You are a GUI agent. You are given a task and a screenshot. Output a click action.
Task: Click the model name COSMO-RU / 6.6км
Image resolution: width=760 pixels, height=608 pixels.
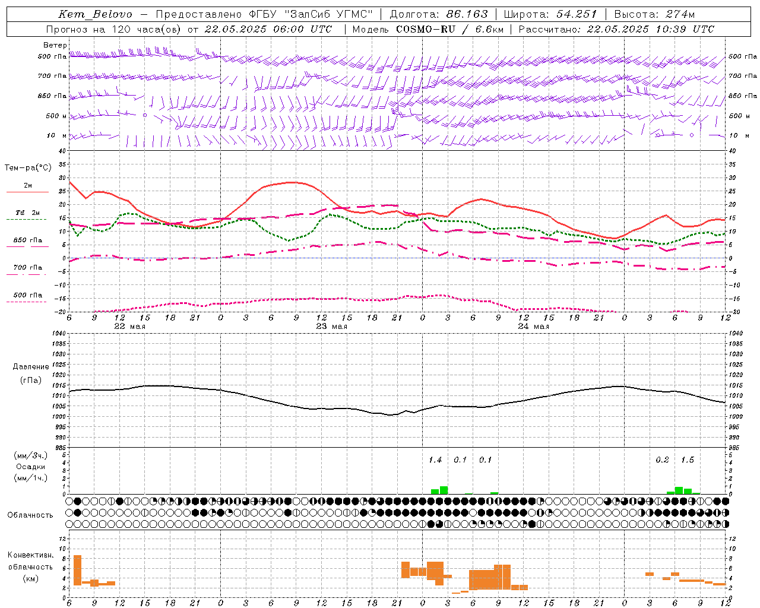pos(449,29)
